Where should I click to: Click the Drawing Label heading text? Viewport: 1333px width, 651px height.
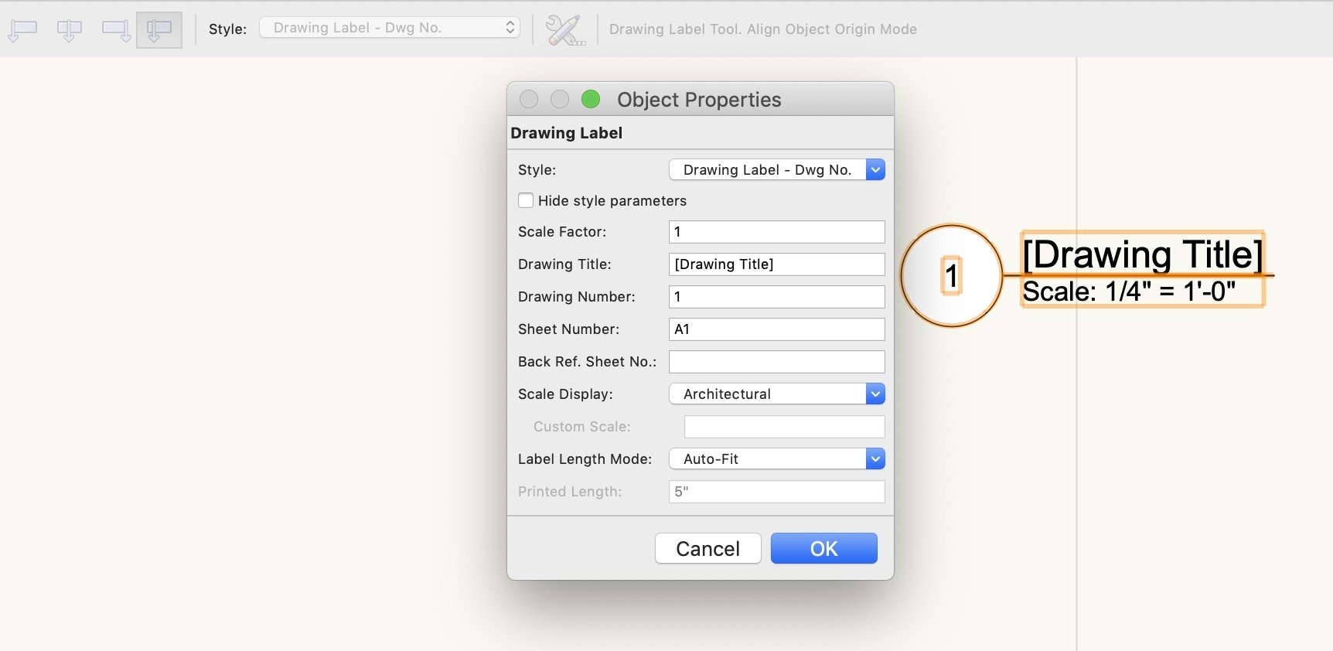[566, 133]
